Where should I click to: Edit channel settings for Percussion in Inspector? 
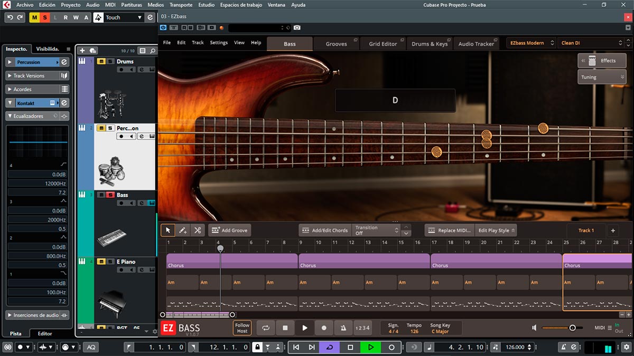pos(64,62)
